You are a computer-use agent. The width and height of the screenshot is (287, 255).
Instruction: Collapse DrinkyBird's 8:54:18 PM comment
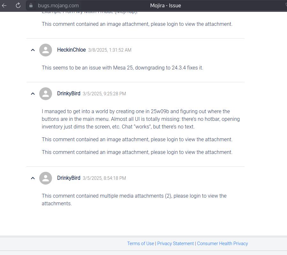33,178
